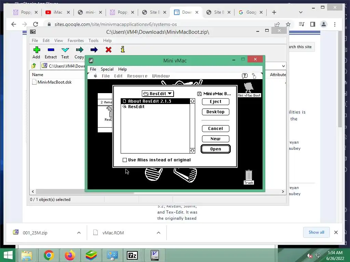Open the 7-Zip Tools menu
The image size is (350, 262).
[x=93, y=41]
